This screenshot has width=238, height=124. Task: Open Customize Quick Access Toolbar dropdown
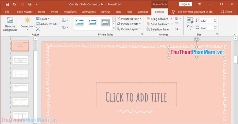(x=36, y=4)
